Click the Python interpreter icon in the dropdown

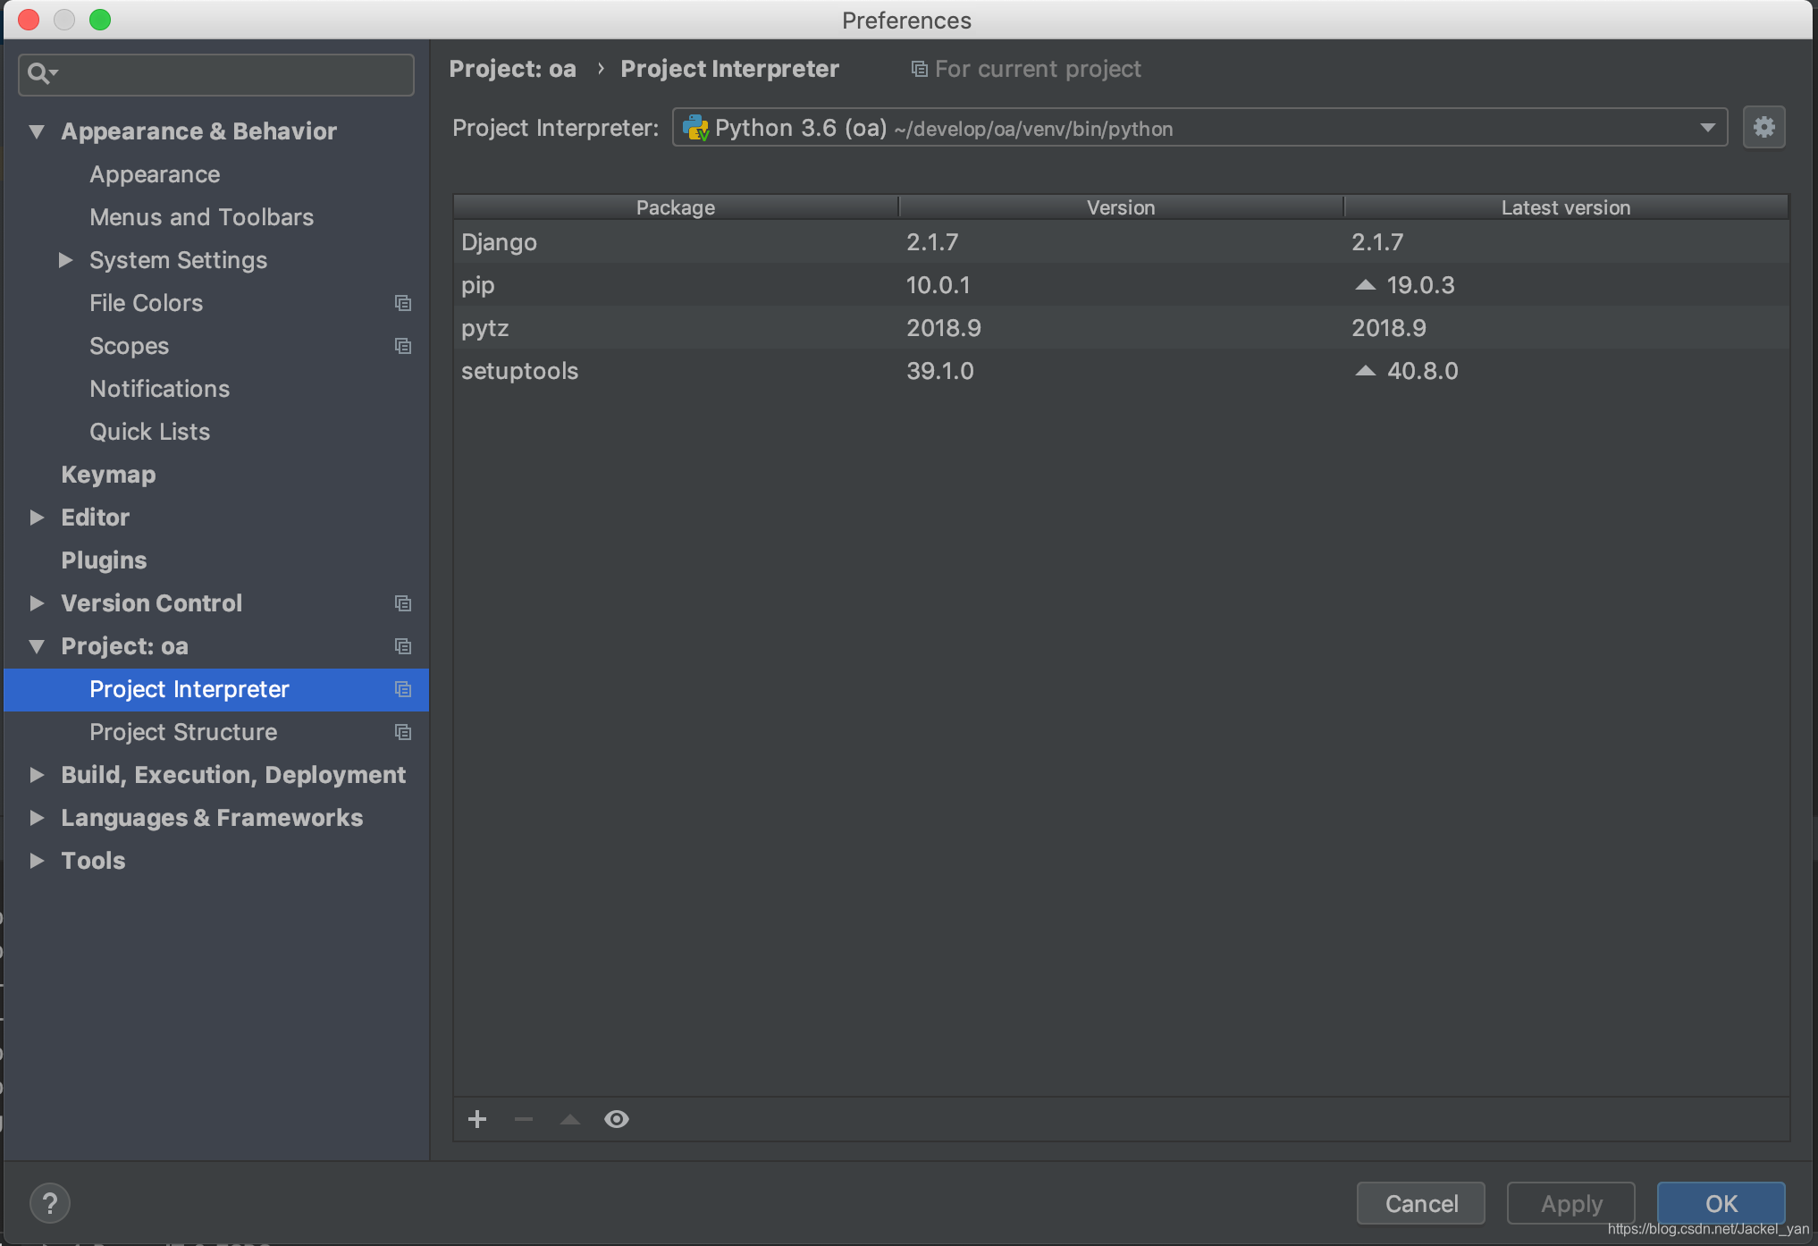695,128
